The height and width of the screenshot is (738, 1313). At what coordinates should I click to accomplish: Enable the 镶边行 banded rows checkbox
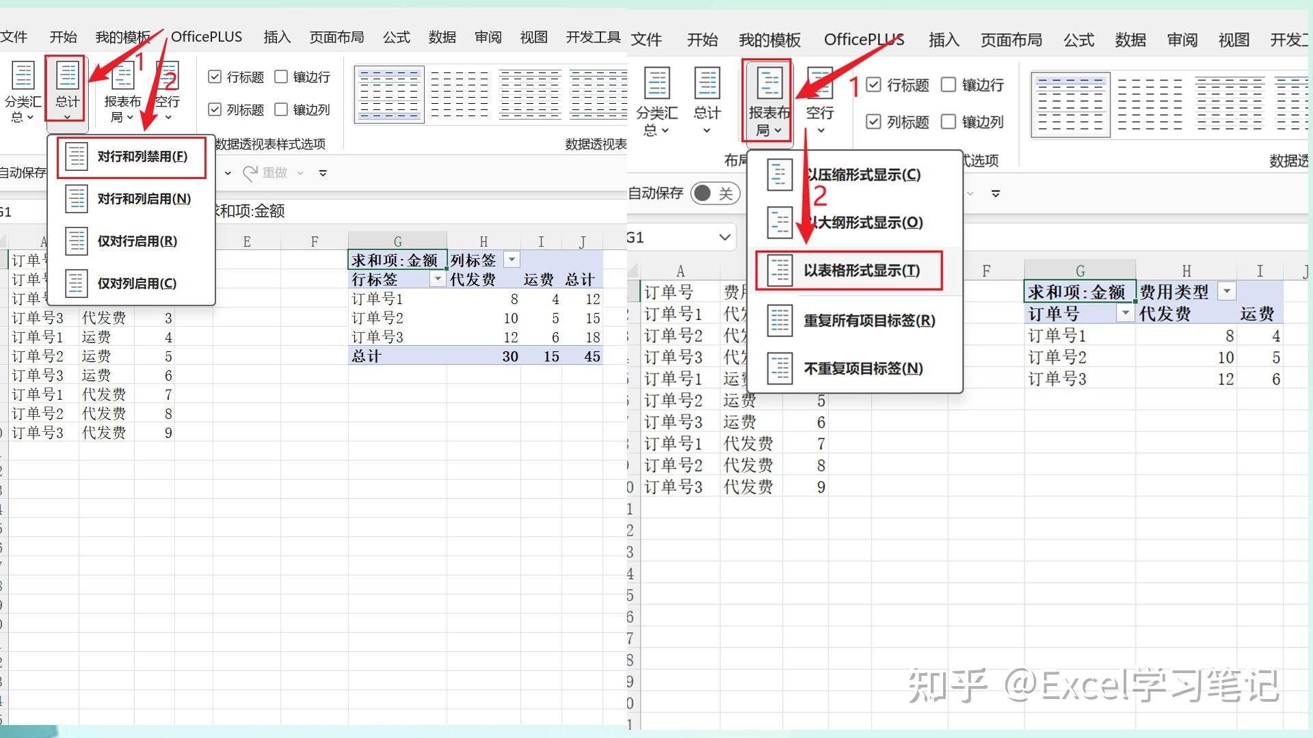point(281,77)
